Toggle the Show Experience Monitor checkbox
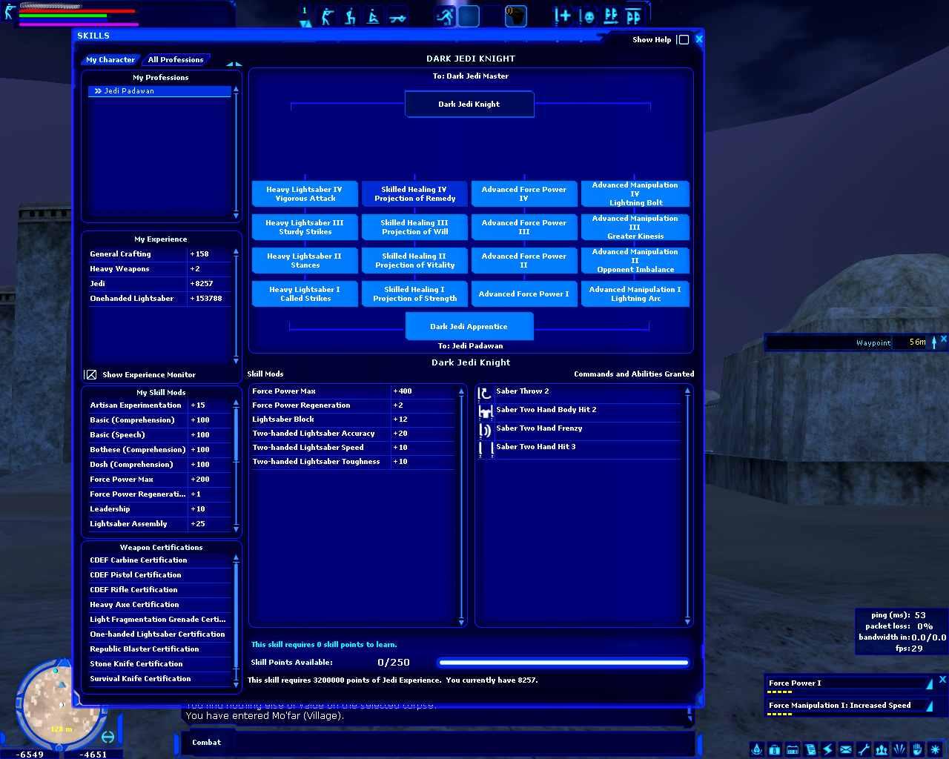This screenshot has width=949, height=759. [x=90, y=375]
